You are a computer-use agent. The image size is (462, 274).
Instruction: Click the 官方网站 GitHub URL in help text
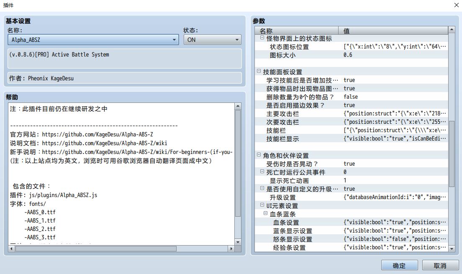(98, 135)
